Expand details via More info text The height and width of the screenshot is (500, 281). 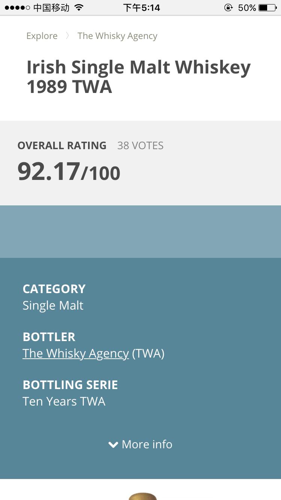point(147,445)
